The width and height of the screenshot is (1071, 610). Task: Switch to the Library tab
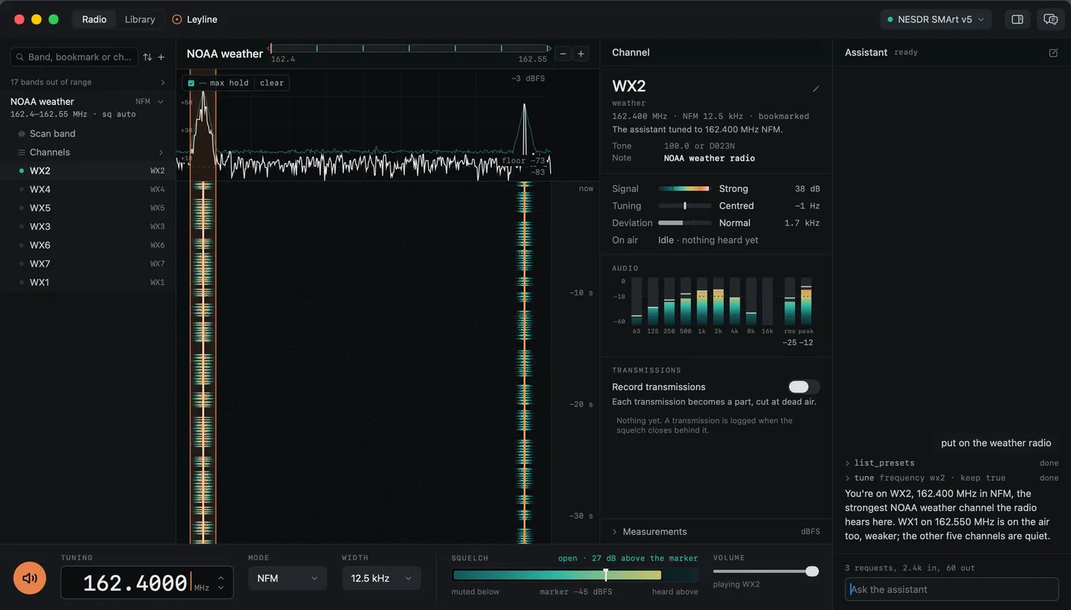(140, 19)
